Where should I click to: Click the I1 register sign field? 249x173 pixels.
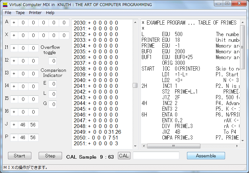click(x=14, y=48)
